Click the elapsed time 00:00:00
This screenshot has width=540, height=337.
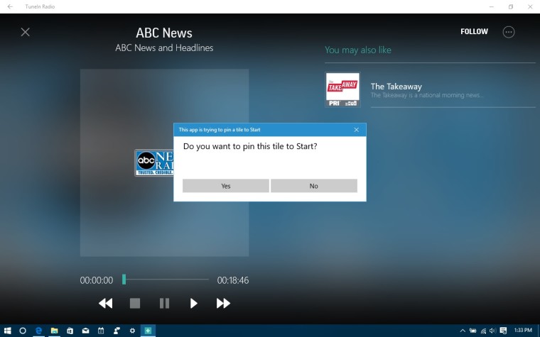click(97, 280)
